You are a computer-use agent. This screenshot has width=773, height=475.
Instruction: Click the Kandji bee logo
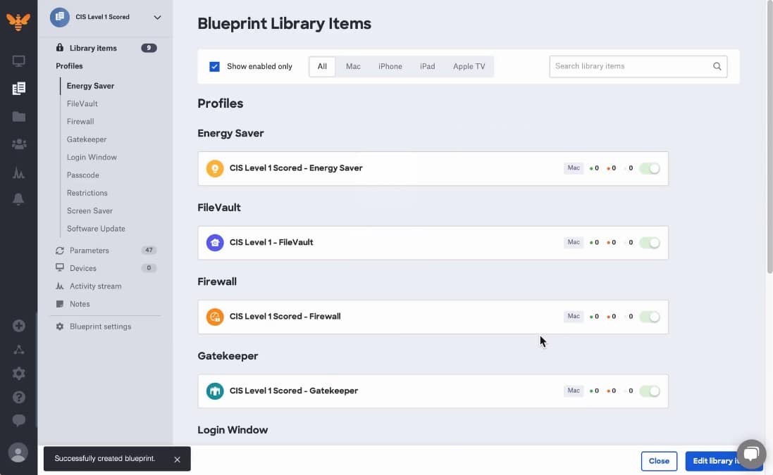(x=18, y=21)
